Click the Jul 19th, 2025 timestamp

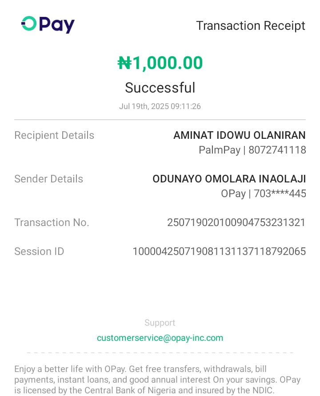click(160, 106)
